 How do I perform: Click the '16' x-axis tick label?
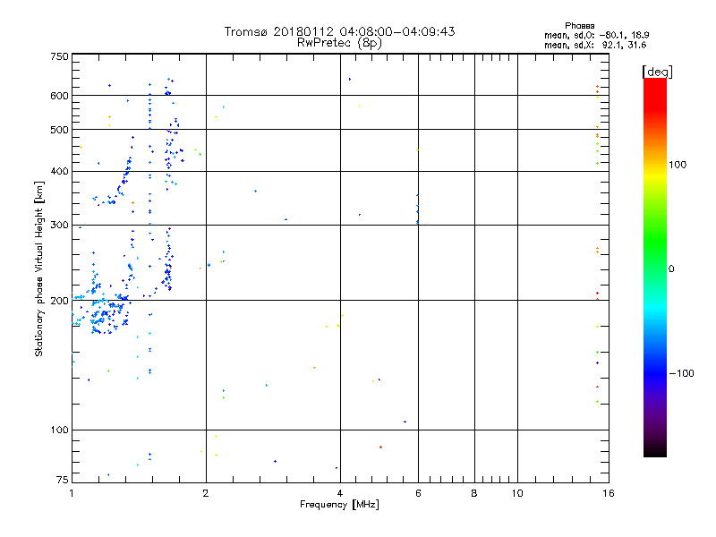pyautogui.click(x=609, y=493)
